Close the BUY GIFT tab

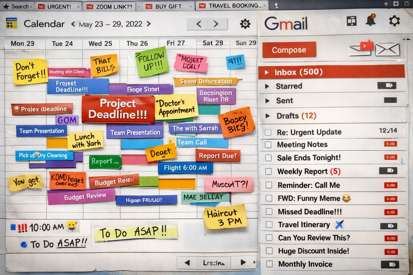click(190, 7)
